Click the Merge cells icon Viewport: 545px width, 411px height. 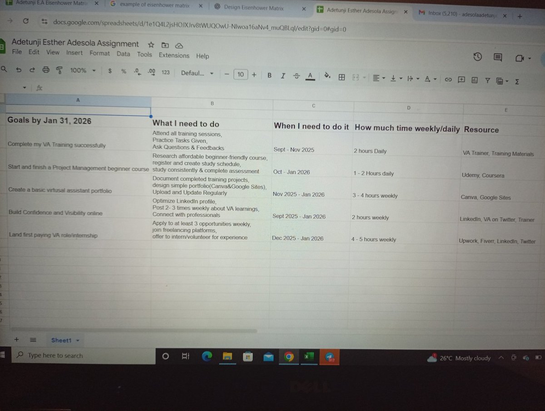click(357, 78)
